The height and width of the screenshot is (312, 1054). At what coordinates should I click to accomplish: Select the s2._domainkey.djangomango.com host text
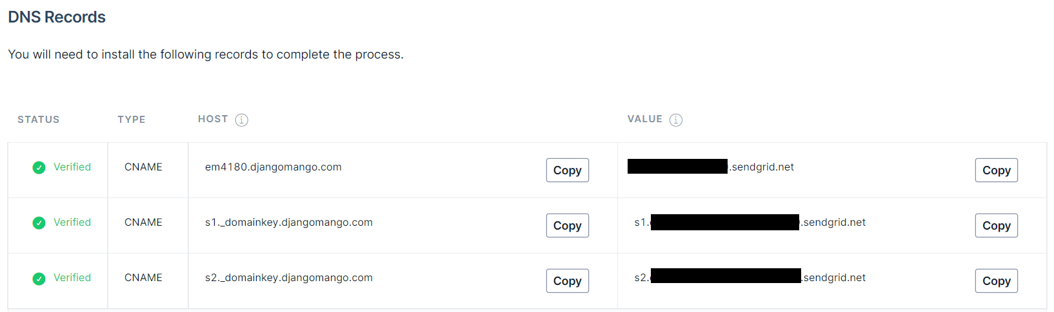(x=289, y=278)
